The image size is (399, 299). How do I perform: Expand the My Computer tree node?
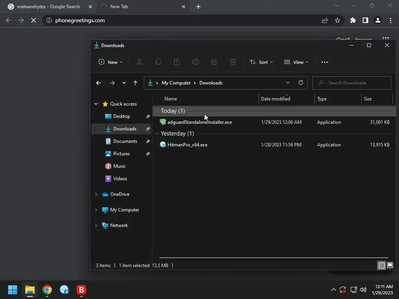coord(96,210)
